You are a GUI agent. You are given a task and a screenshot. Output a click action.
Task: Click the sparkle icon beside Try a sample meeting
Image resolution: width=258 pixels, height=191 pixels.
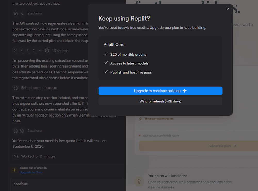pos(141,119)
